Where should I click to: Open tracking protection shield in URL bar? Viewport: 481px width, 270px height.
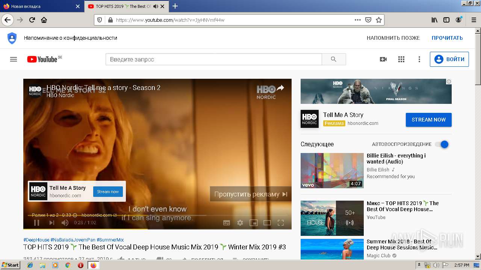[x=100, y=20]
